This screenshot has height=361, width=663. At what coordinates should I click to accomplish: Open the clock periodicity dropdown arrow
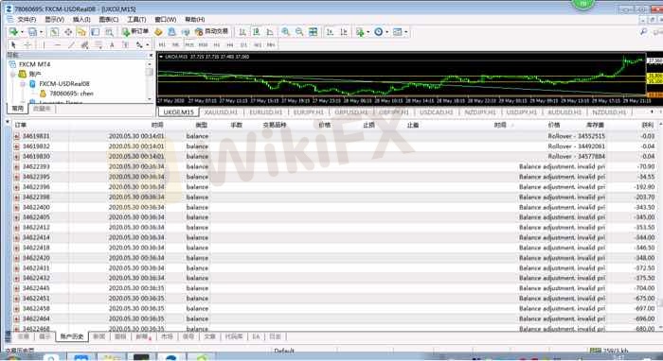pos(386,32)
